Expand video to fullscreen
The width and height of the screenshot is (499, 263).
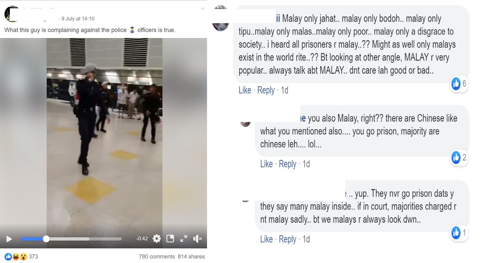(x=184, y=239)
